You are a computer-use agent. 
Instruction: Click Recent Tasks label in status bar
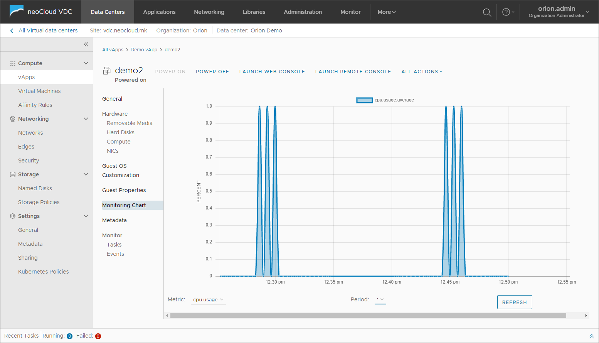(21, 336)
